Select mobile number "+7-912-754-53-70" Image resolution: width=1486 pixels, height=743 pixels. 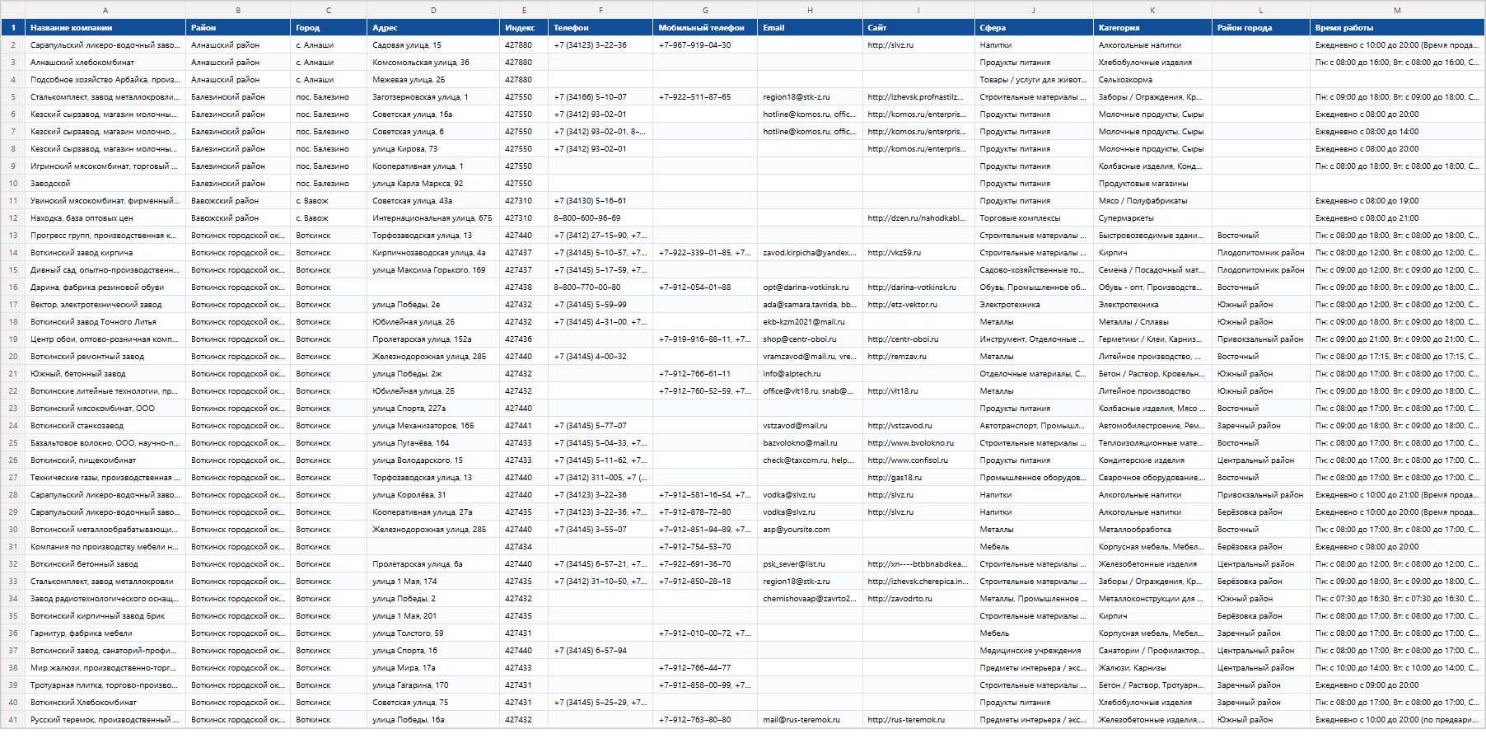pos(705,547)
